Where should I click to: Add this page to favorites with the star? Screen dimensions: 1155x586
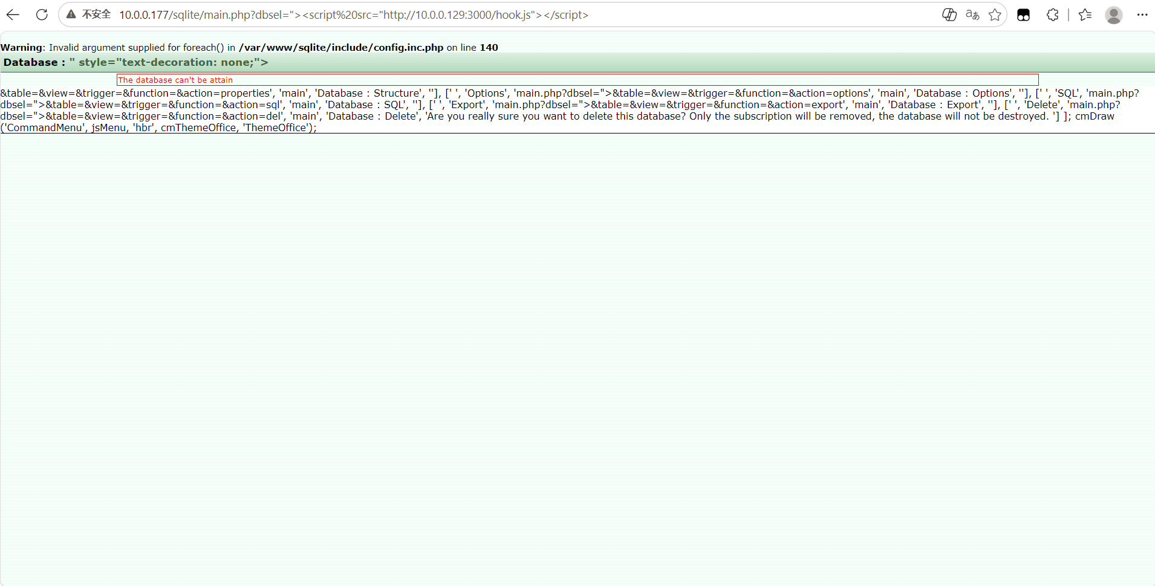coord(995,15)
